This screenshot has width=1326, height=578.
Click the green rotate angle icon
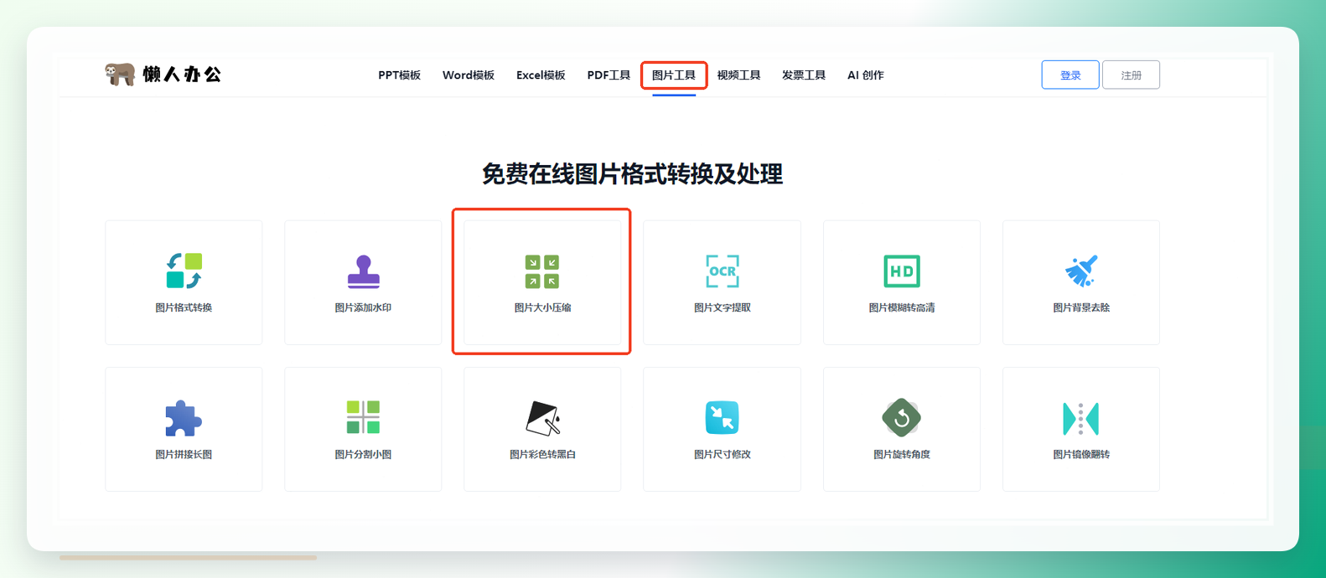point(902,417)
